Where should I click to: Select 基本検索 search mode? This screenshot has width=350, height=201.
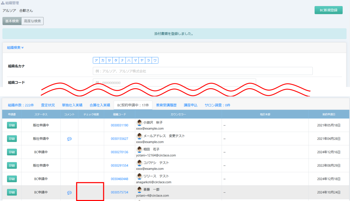[12, 21]
